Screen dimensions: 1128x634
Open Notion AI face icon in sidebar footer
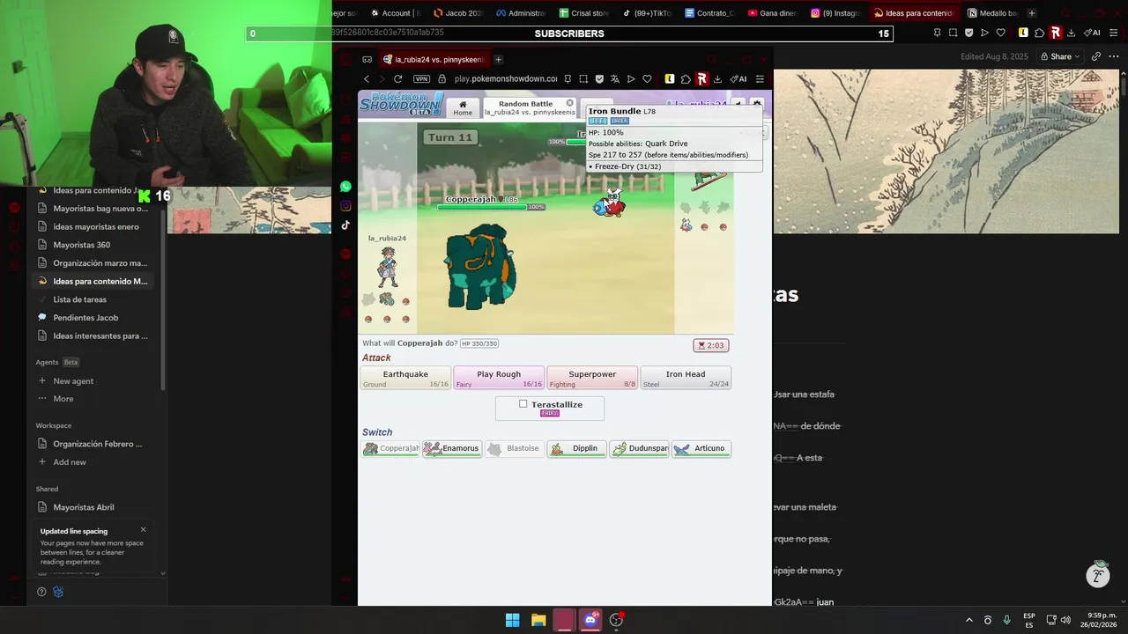(x=58, y=592)
